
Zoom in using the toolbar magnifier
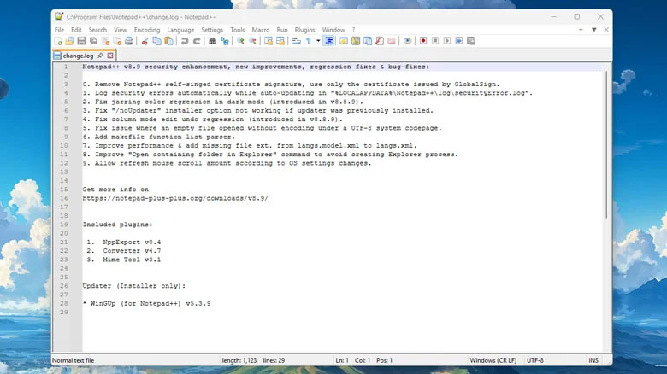click(x=240, y=41)
